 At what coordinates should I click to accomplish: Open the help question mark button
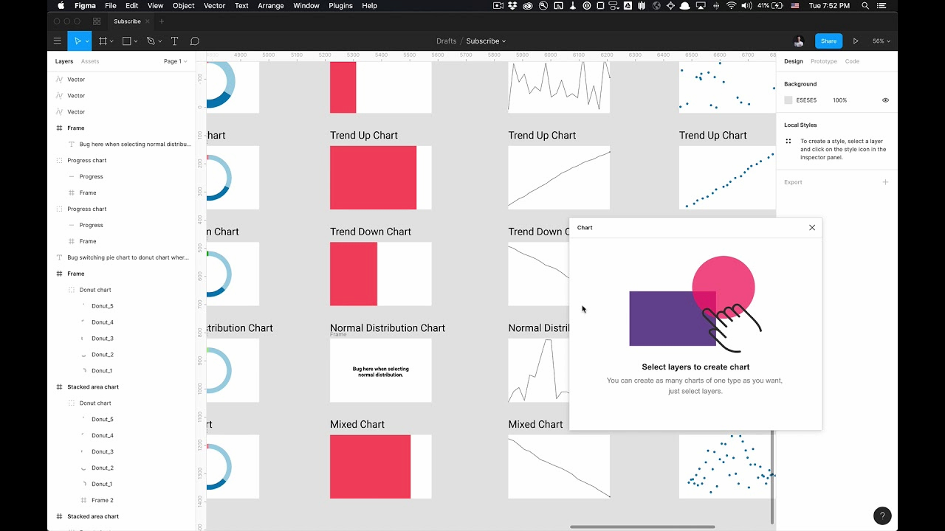coord(882,516)
